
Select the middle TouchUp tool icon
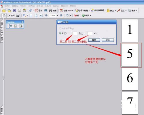point(16,26)
